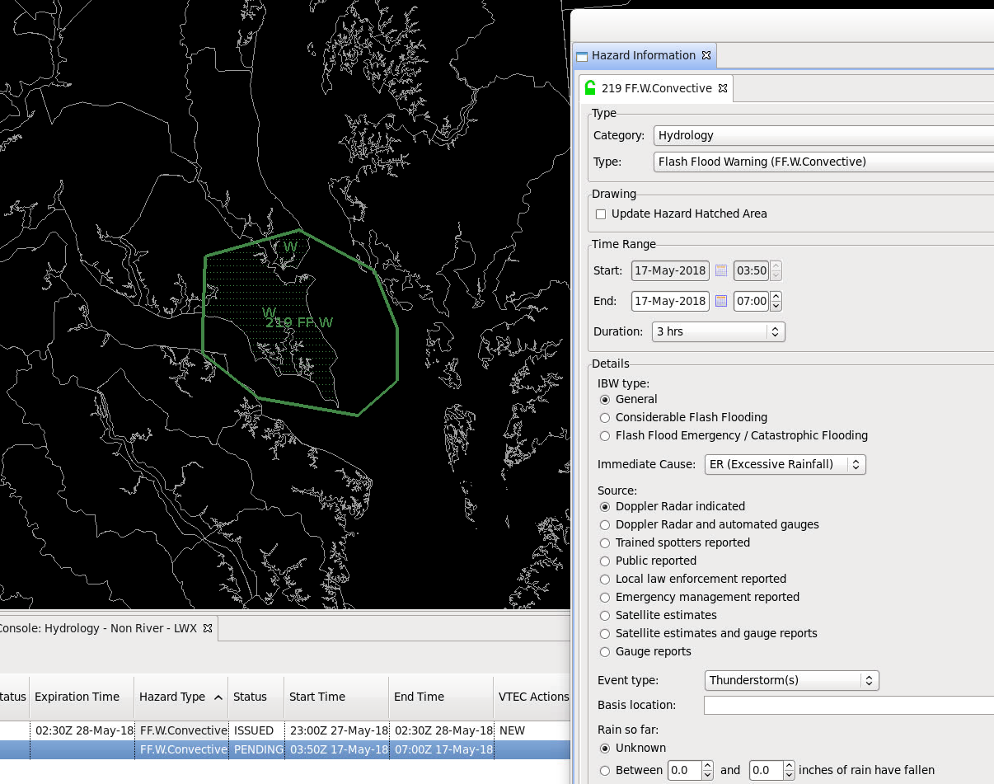
Task: Click the Start date calendar icon
Action: click(721, 270)
